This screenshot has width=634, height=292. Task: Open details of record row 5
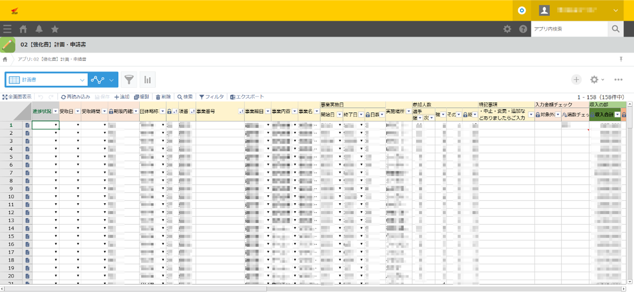[x=27, y=157]
